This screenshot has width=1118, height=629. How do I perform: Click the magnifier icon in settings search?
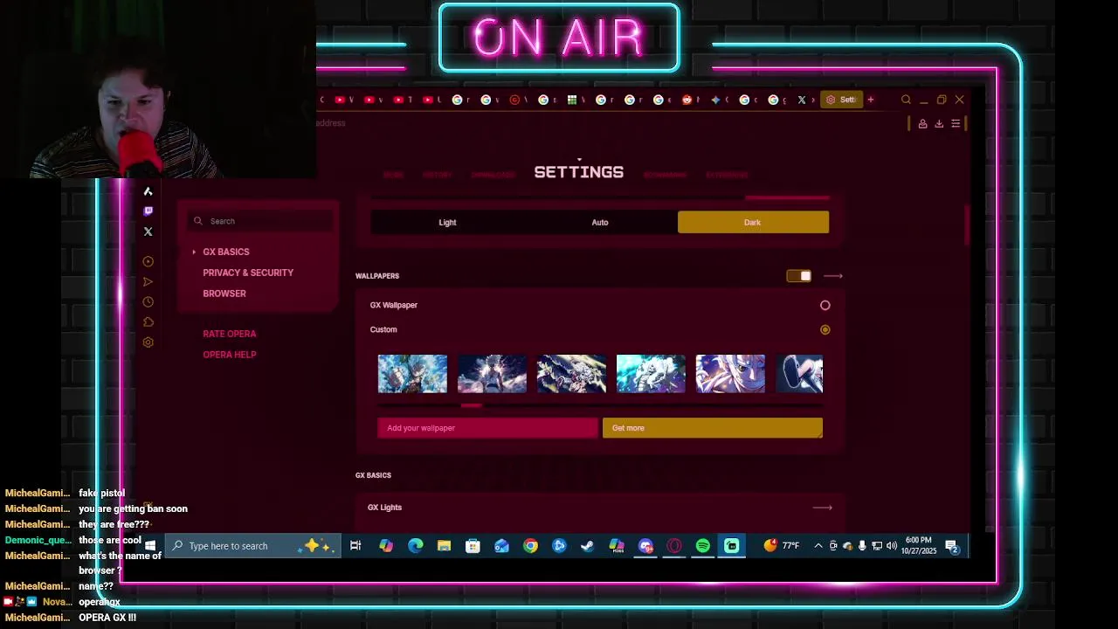click(x=198, y=221)
